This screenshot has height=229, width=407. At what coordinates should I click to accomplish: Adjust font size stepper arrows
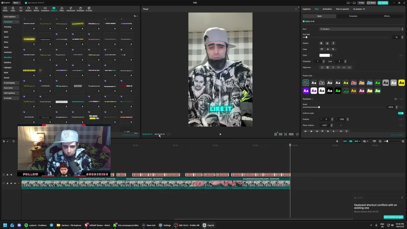click(402, 37)
